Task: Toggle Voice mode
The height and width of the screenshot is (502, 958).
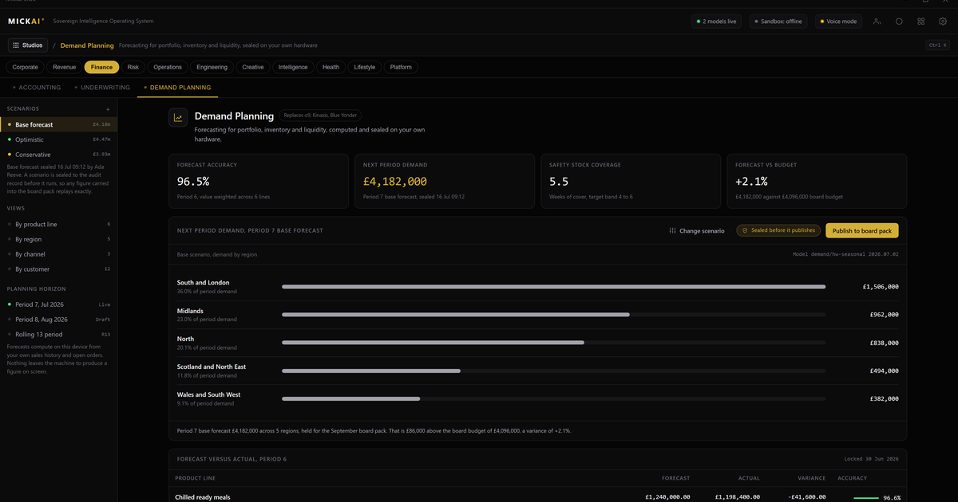Action: click(838, 22)
